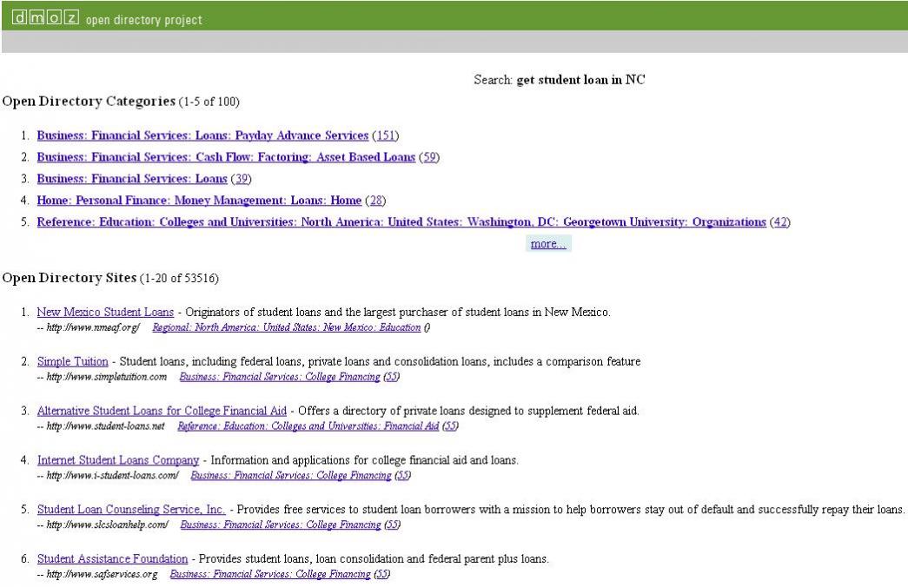Open College Financing category under Student Assistance Foundation

pyautogui.click(x=270, y=574)
